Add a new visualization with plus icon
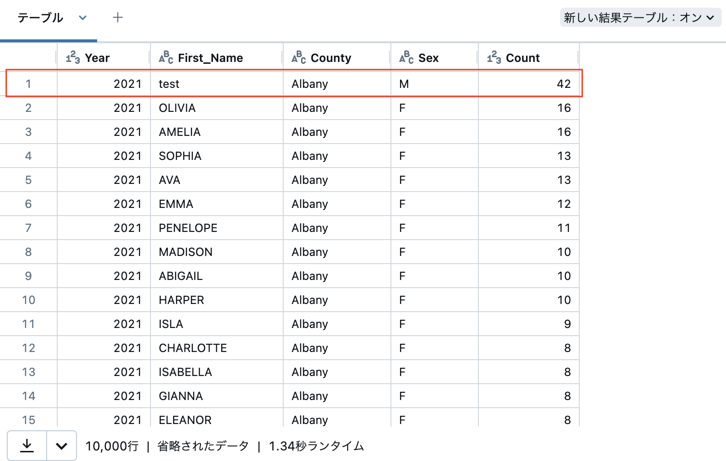Image resolution: width=726 pixels, height=461 pixels. tap(118, 18)
